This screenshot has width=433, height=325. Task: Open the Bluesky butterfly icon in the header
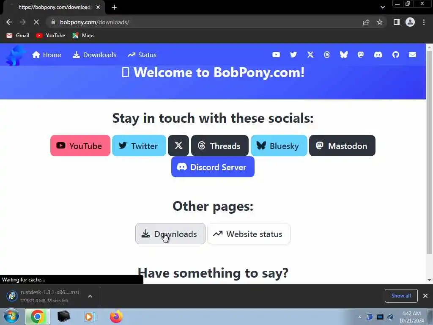click(344, 55)
